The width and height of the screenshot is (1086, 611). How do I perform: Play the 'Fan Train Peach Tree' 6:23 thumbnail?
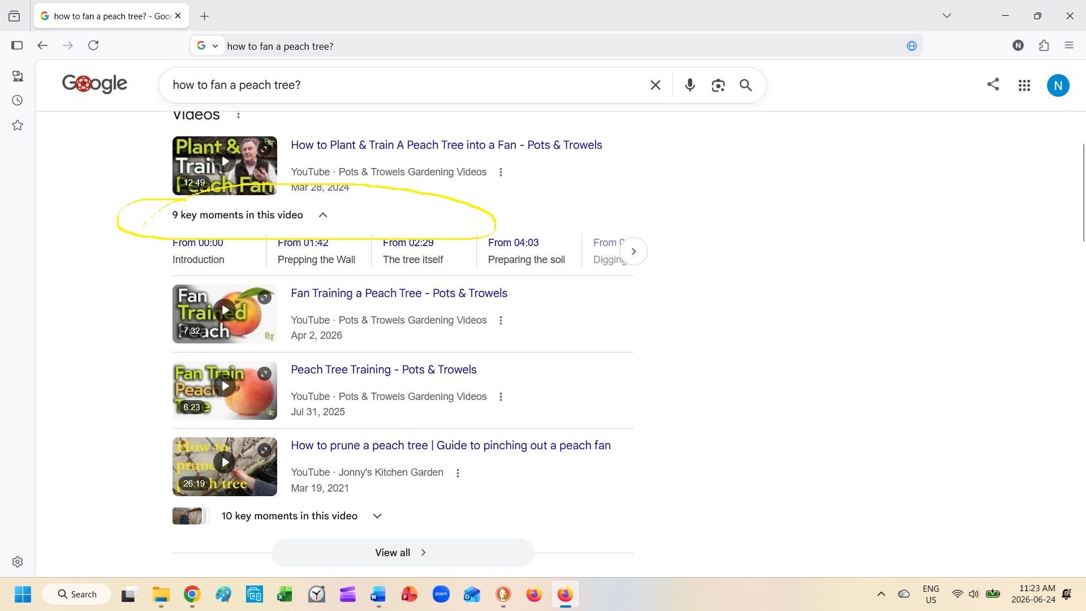click(x=225, y=390)
